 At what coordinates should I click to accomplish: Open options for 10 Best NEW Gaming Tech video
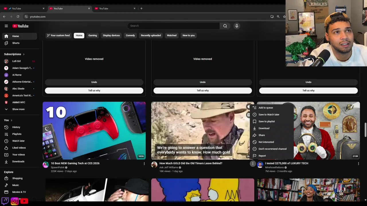click(x=144, y=164)
